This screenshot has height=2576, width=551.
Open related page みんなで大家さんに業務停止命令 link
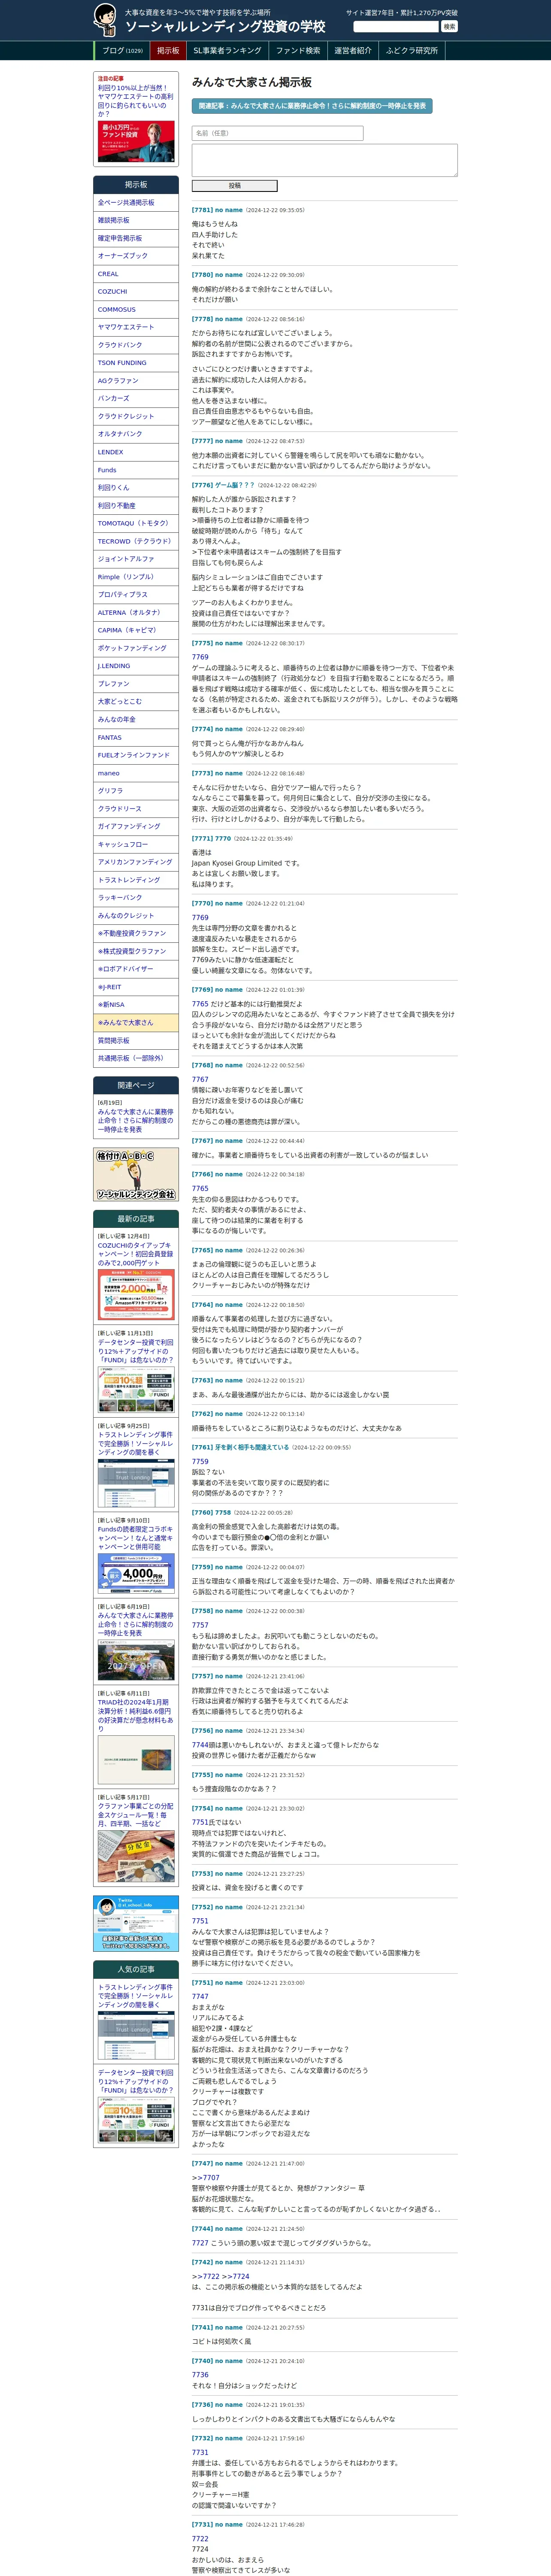(x=136, y=1120)
